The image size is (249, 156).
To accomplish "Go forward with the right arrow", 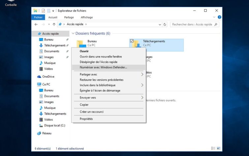I will click(43, 24).
